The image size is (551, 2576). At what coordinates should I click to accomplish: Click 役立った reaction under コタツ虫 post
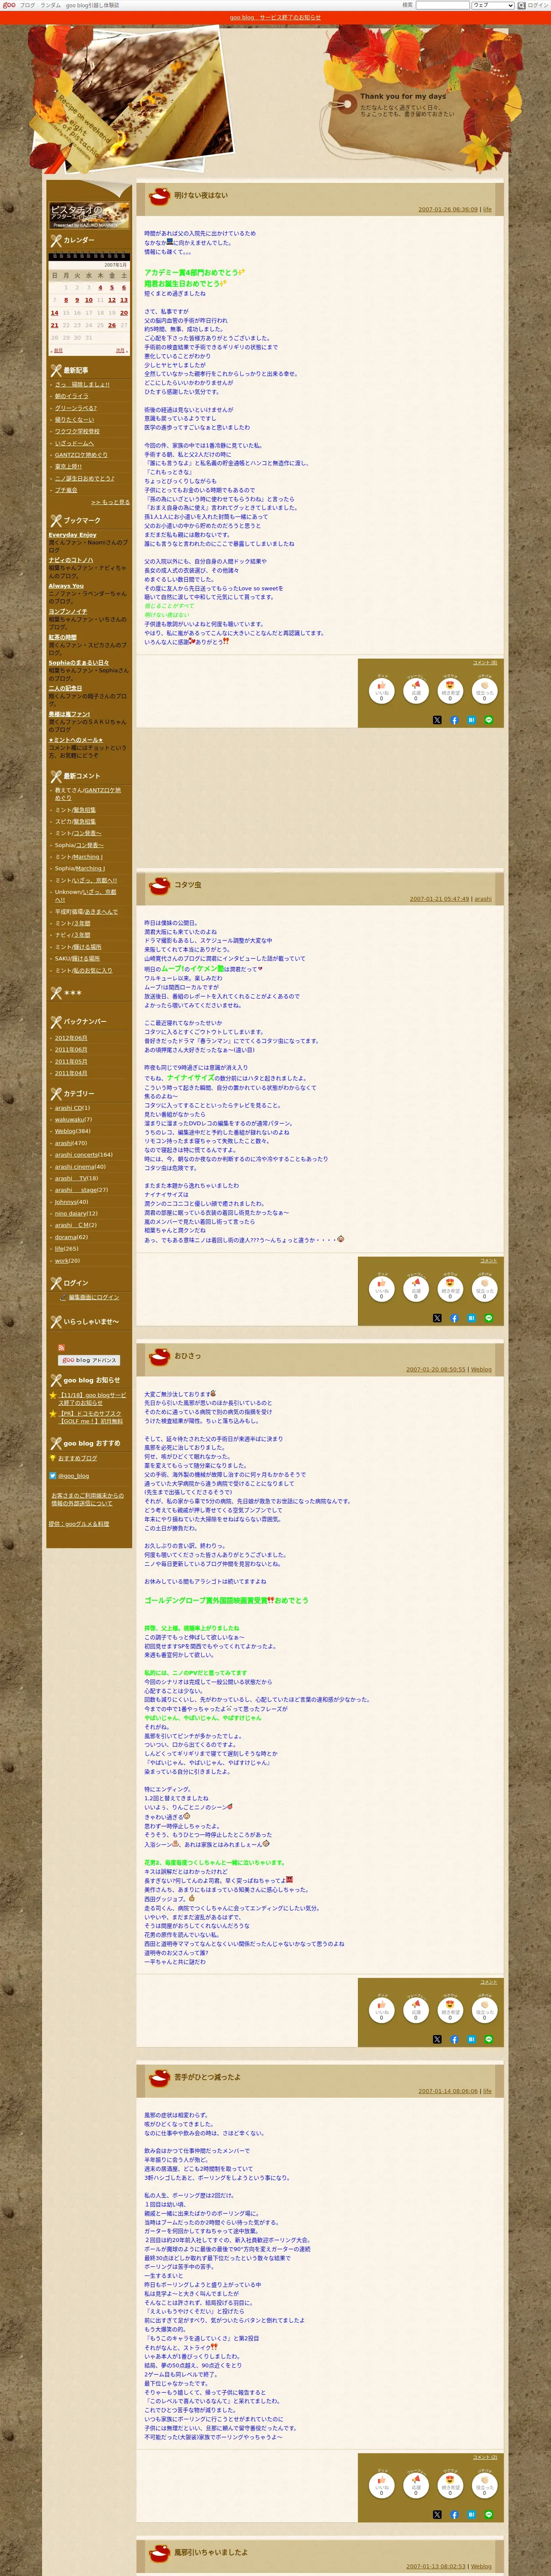(x=485, y=1289)
